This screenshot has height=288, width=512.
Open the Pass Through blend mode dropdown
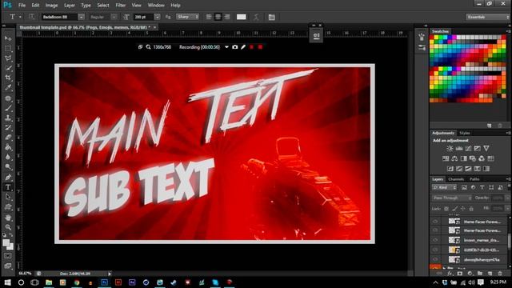point(451,198)
